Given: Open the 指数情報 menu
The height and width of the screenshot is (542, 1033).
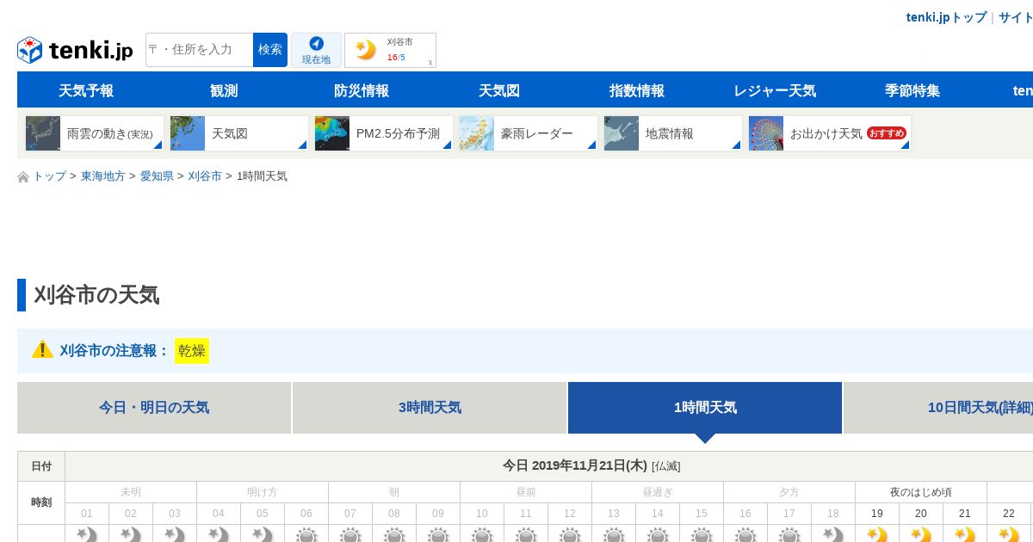Looking at the screenshot, I should [637, 90].
